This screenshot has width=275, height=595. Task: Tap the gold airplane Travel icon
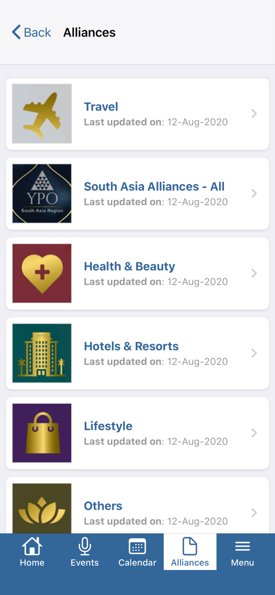pyautogui.click(x=42, y=113)
